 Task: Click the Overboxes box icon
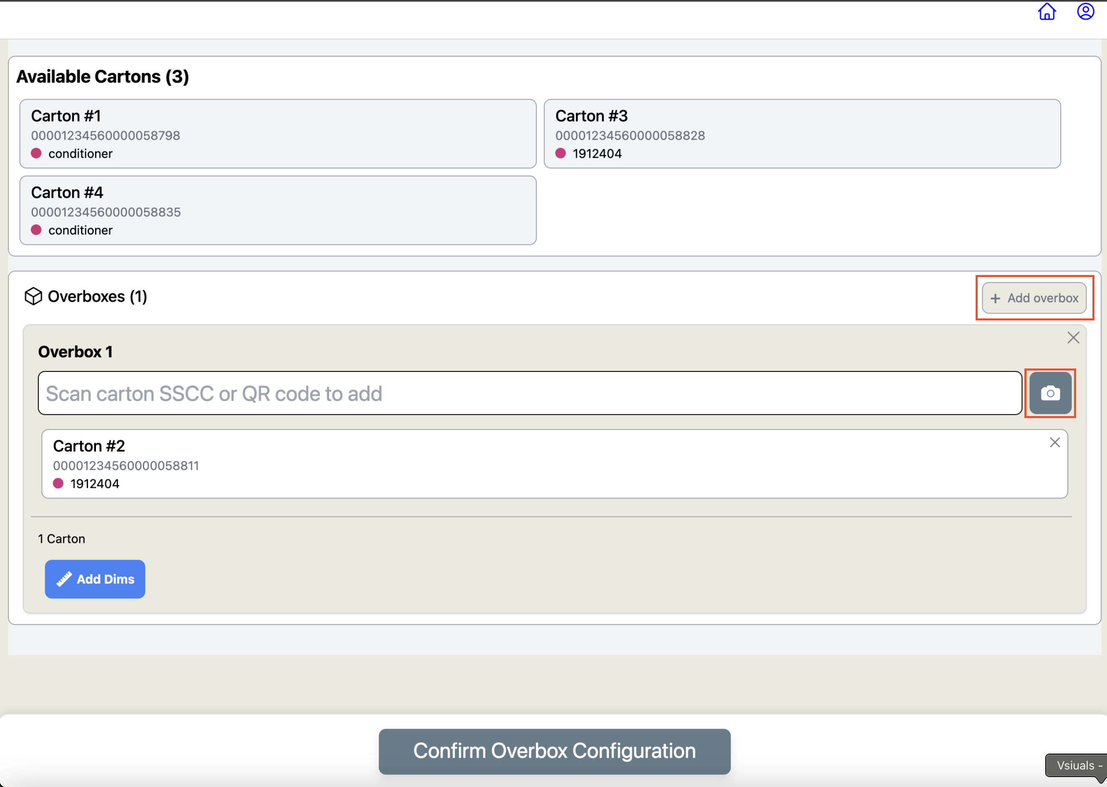pyautogui.click(x=33, y=296)
